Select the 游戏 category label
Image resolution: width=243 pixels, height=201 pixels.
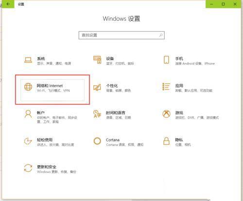tap(179, 113)
